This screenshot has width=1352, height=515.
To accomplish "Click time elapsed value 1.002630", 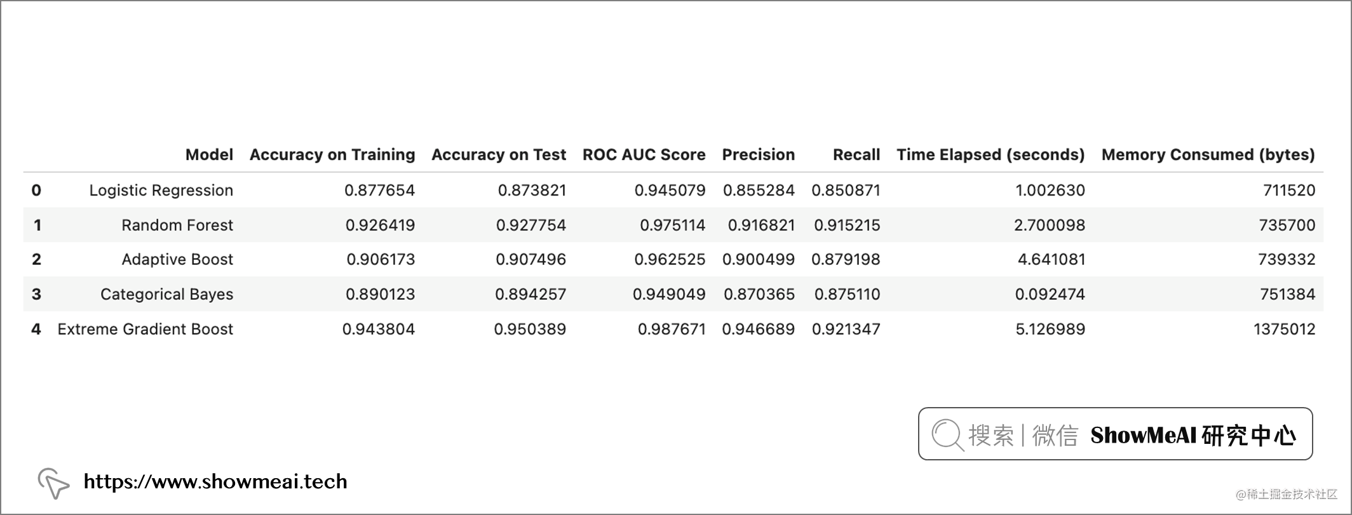I will click(1050, 191).
